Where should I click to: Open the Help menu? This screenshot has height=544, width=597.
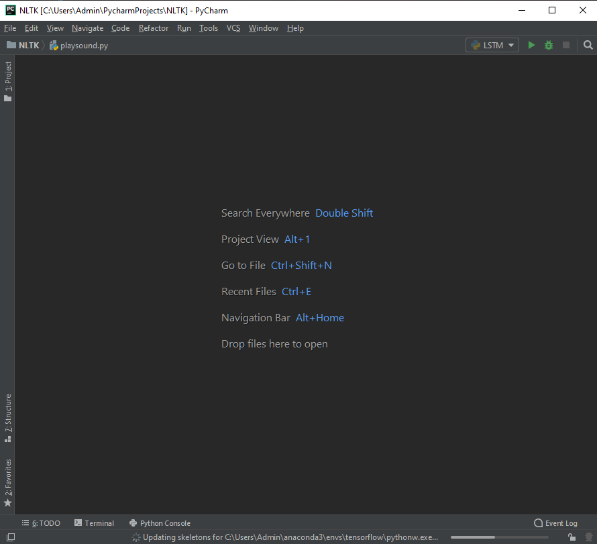pos(295,28)
